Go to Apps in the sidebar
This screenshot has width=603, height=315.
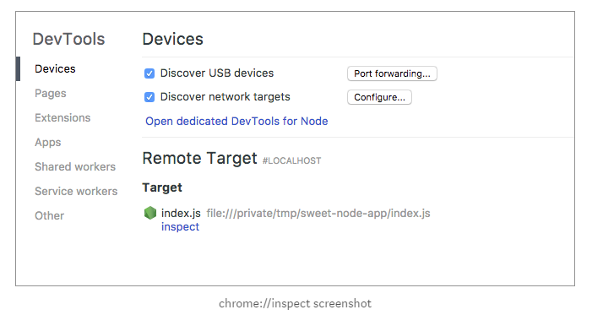tap(47, 143)
